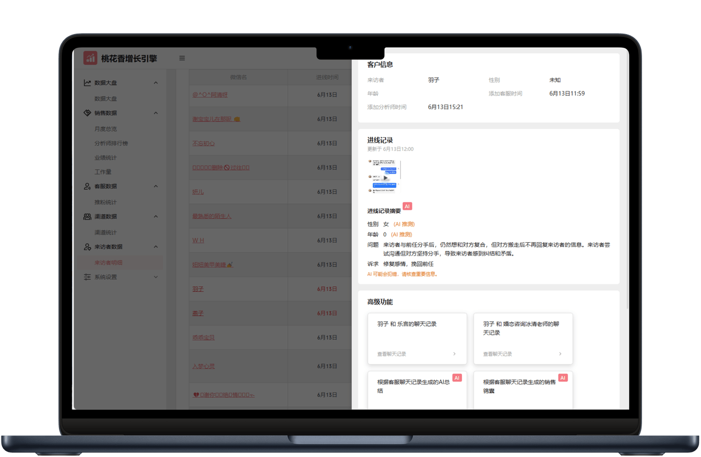Click the 来访者 value 羽子 in 客户信息
The image size is (701, 457).
click(x=433, y=80)
